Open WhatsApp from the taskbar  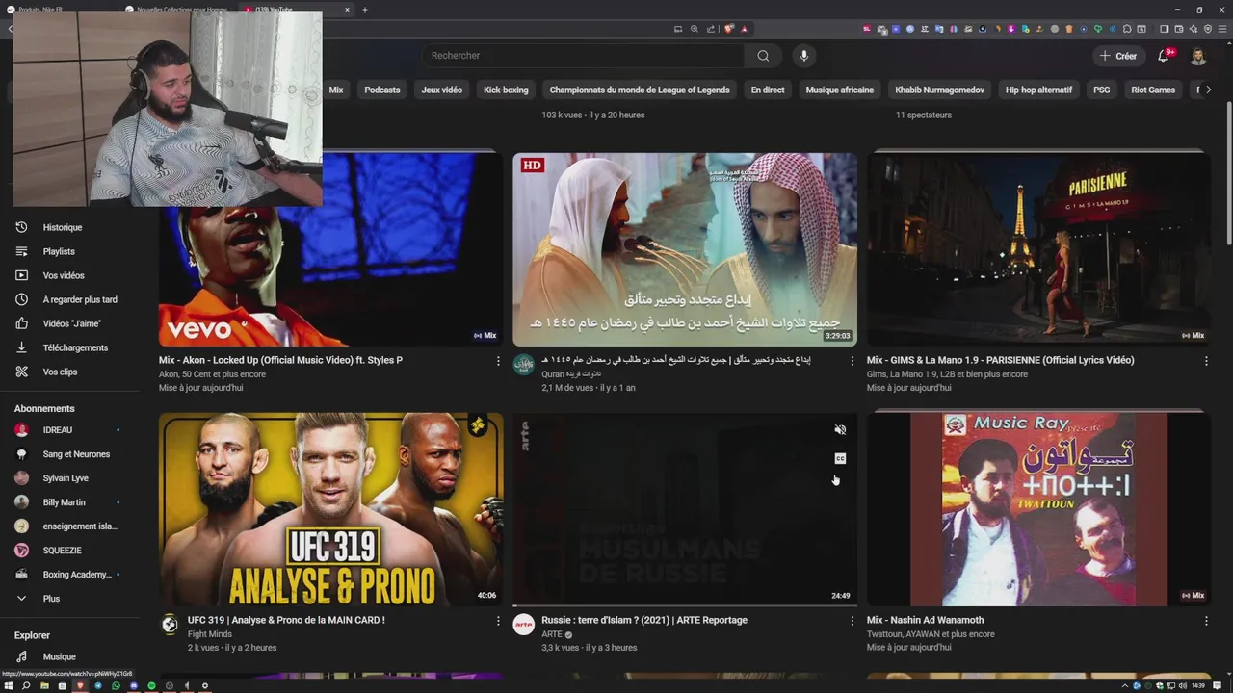click(x=116, y=686)
